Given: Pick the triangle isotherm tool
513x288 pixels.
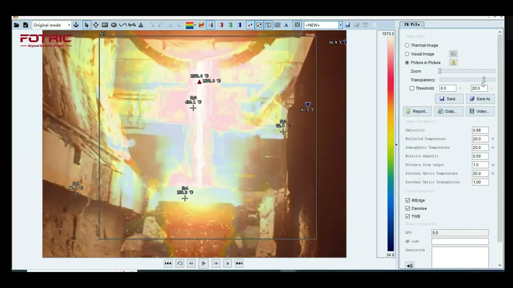Looking at the screenshot, I should [141, 25].
